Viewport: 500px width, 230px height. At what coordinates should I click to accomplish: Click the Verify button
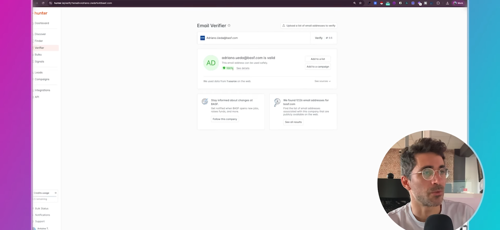click(x=319, y=38)
